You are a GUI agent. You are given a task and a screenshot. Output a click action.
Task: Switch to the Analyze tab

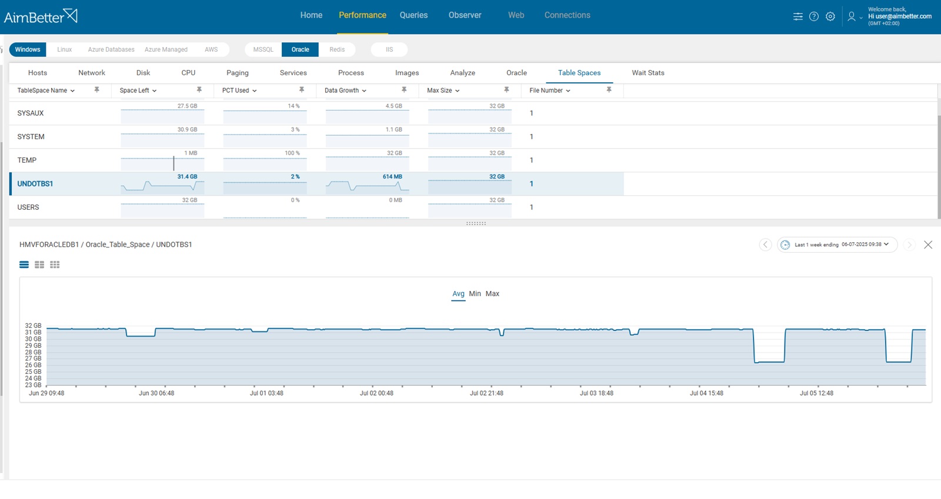(463, 73)
